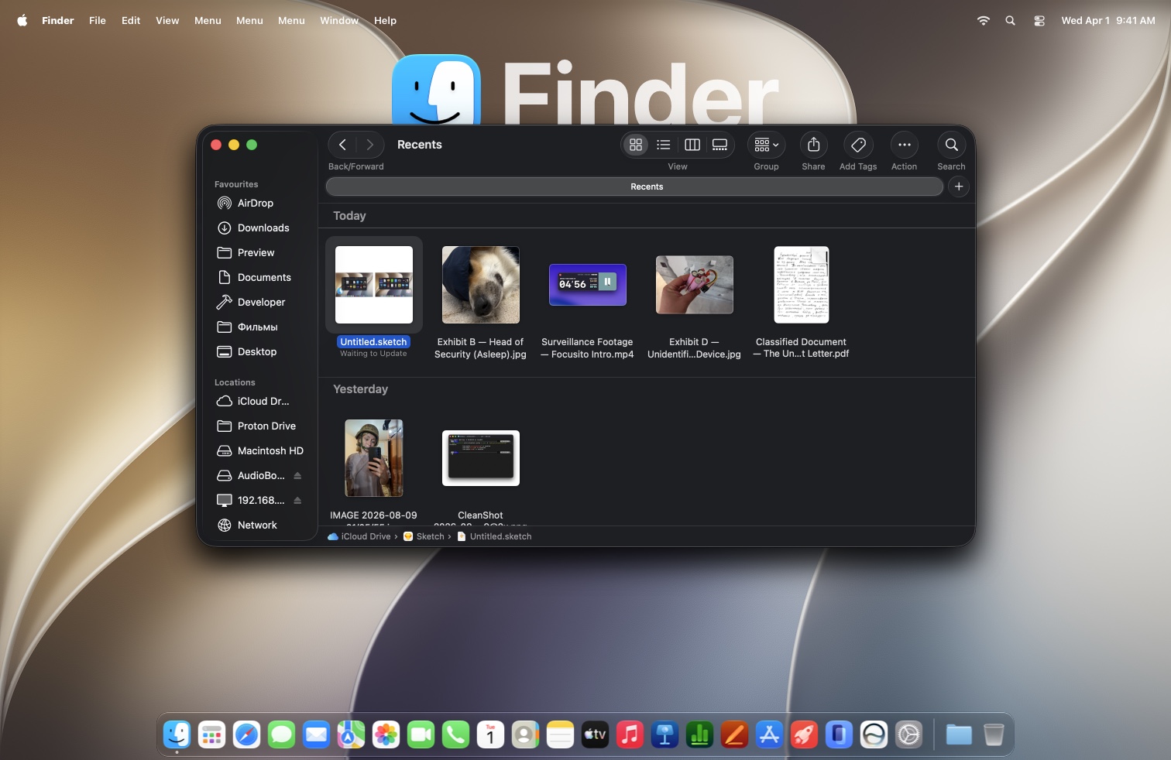Select Exhibit D Unidentified Device.jpg

(x=695, y=285)
